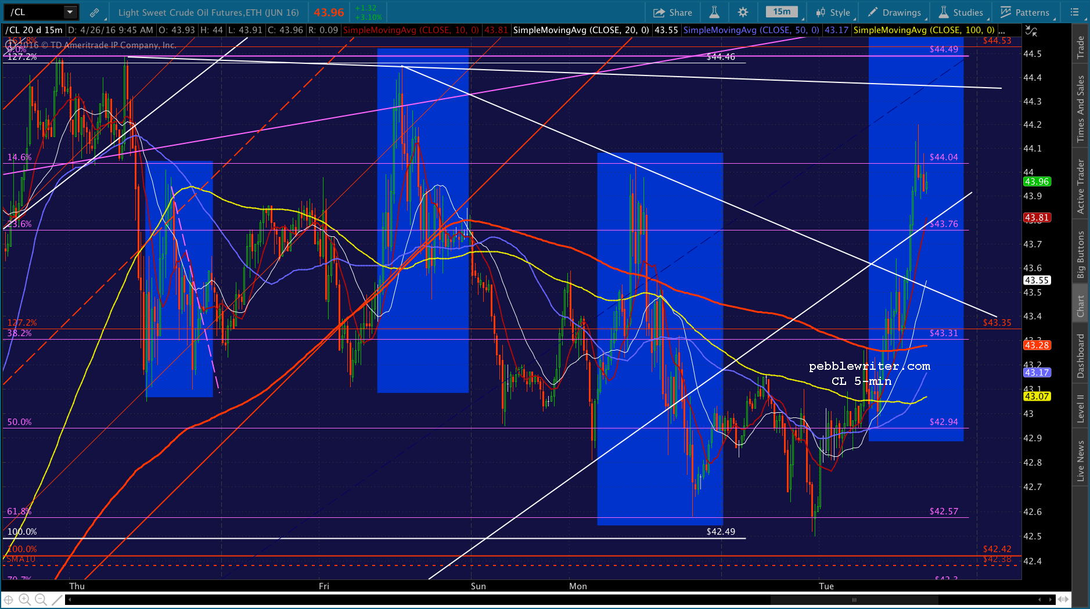Click the header last price 43.96
This screenshot has height=609, width=1090.
tap(329, 12)
